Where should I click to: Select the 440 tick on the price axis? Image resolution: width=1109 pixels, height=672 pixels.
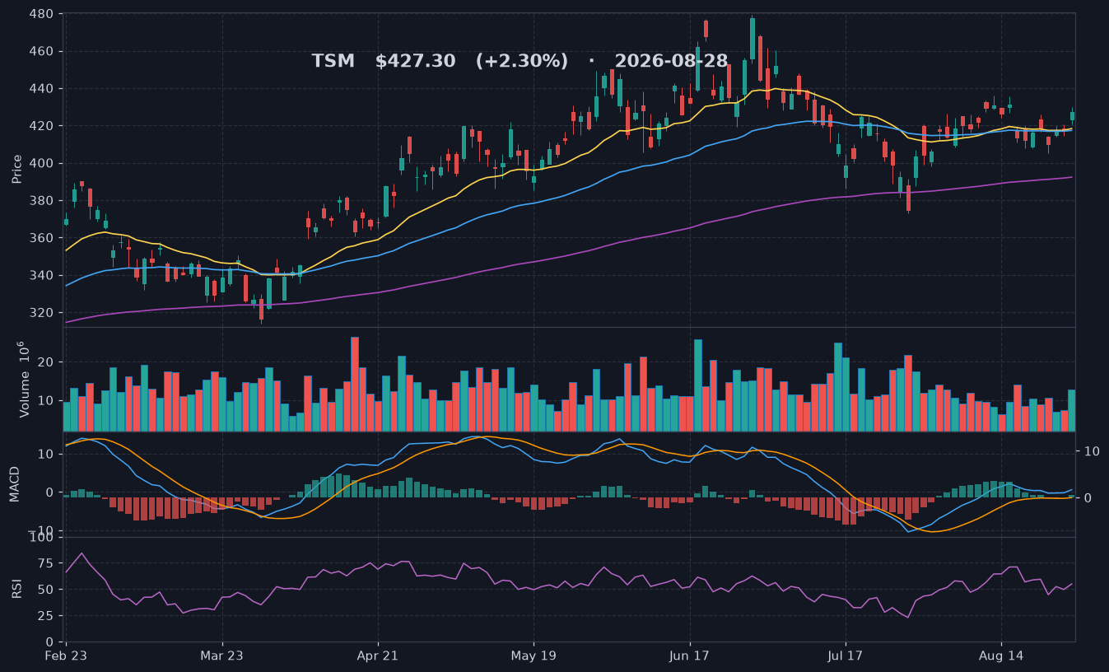[41, 89]
